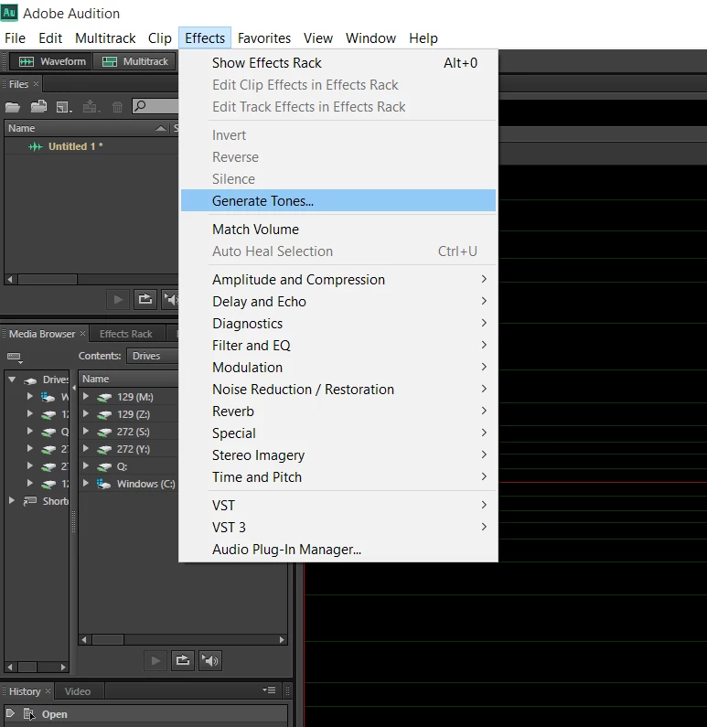This screenshot has width=707, height=727.
Task: Toggle Auto-play speaker icon in Files panel
Action: 171,300
